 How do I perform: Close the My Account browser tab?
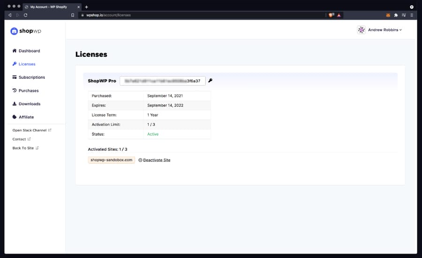pyautogui.click(x=79, y=7)
